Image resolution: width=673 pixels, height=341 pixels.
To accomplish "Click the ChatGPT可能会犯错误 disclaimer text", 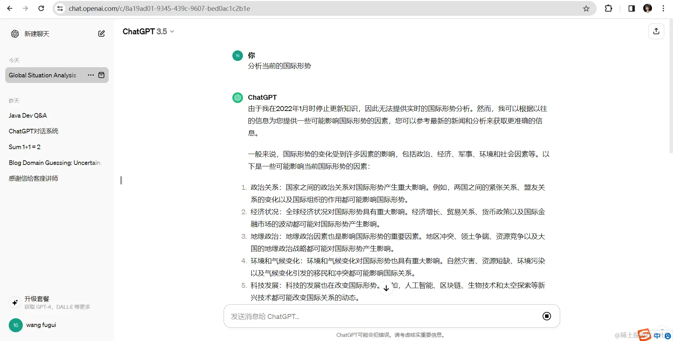I will coord(391,335).
